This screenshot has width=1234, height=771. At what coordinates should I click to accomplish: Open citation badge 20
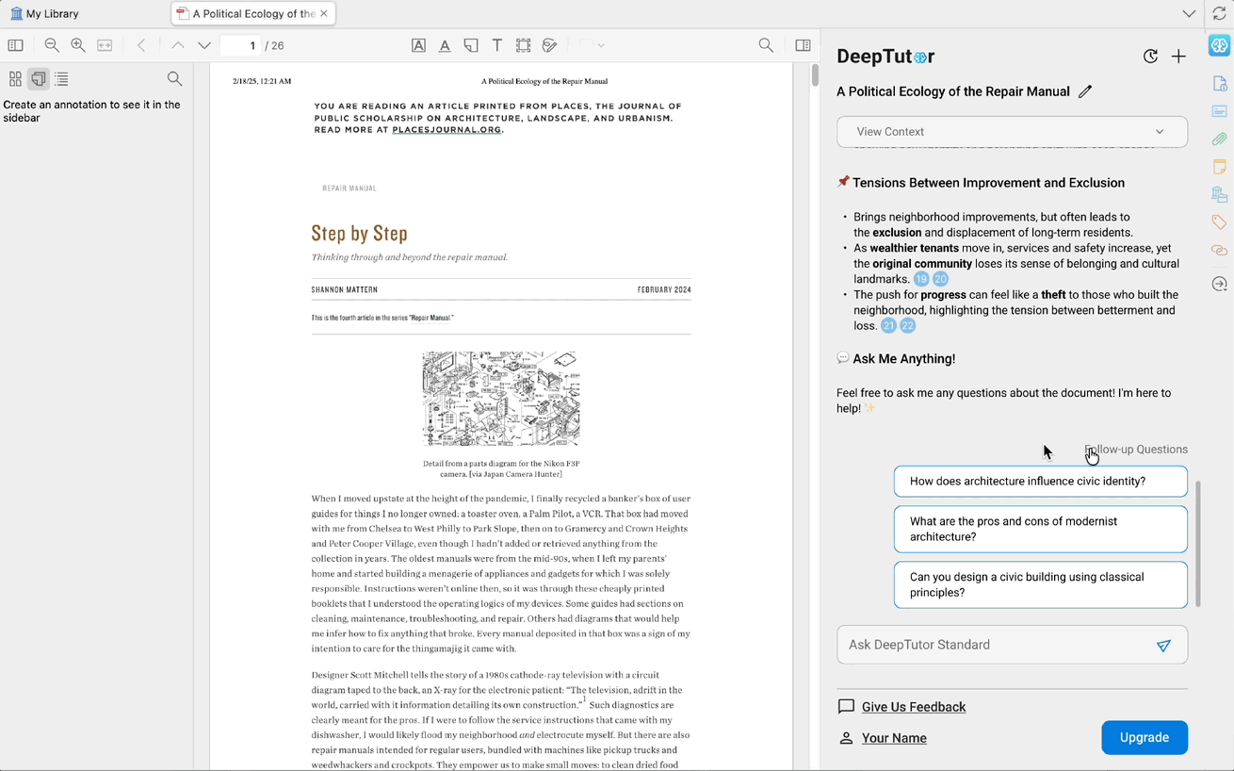940,279
